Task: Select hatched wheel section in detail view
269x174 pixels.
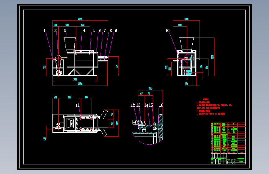Action: [161, 126]
